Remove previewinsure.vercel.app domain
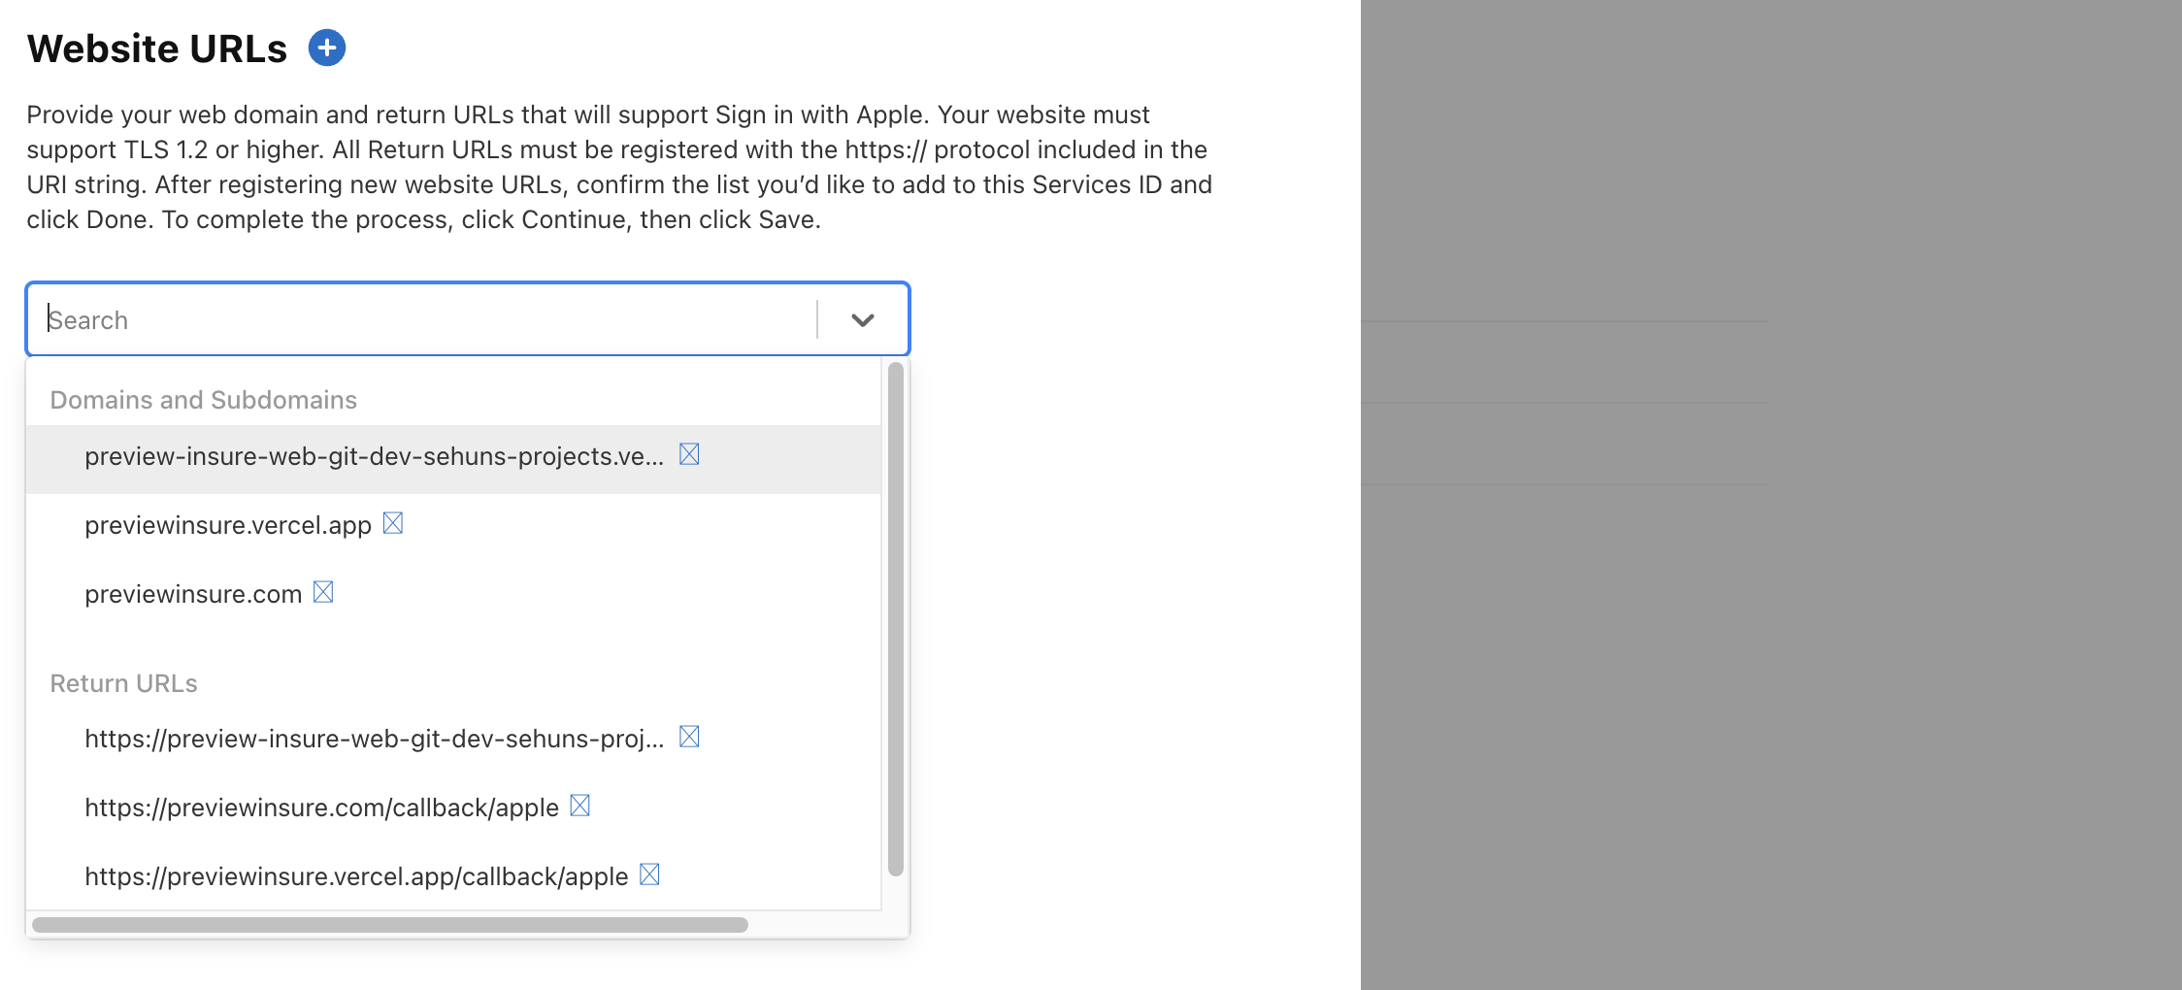2182x990 pixels. click(393, 523)
